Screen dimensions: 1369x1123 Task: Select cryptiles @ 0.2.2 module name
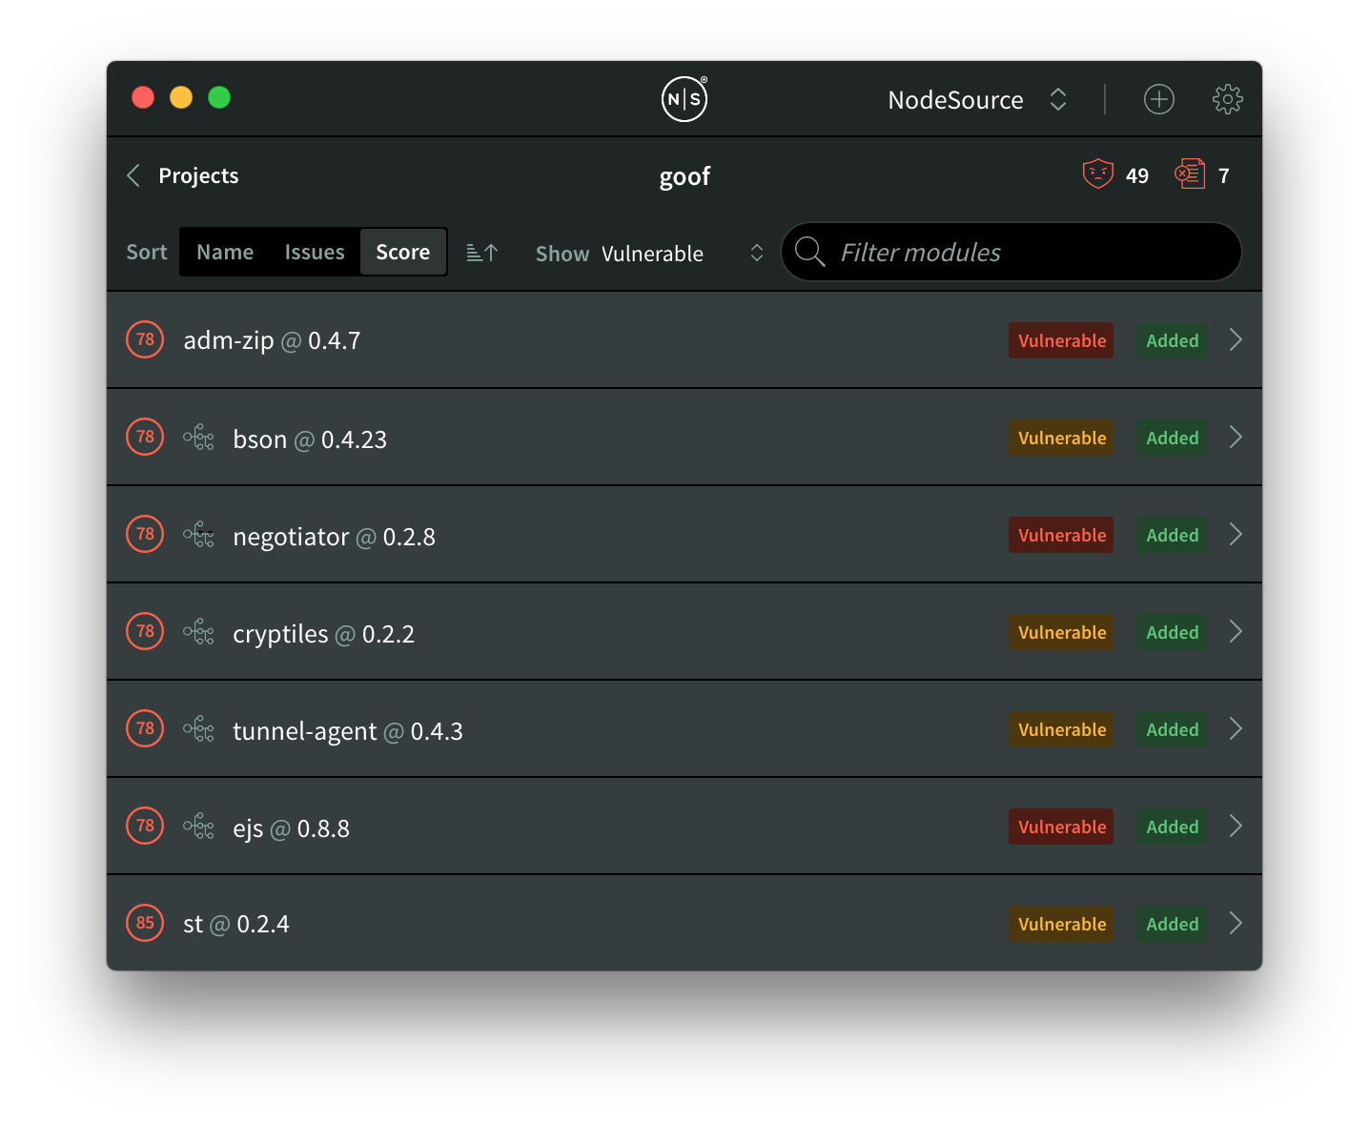click(x=323, y=634)
